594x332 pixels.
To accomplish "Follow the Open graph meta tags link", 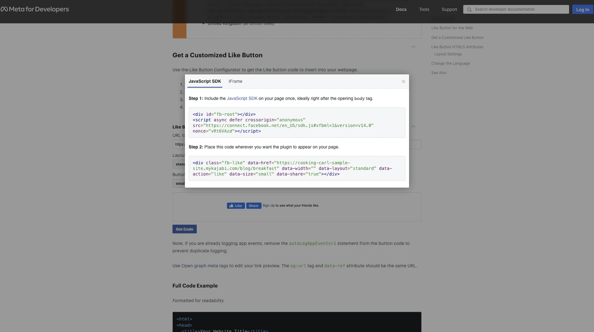I will pyautogui.click(x=204, y=266).
